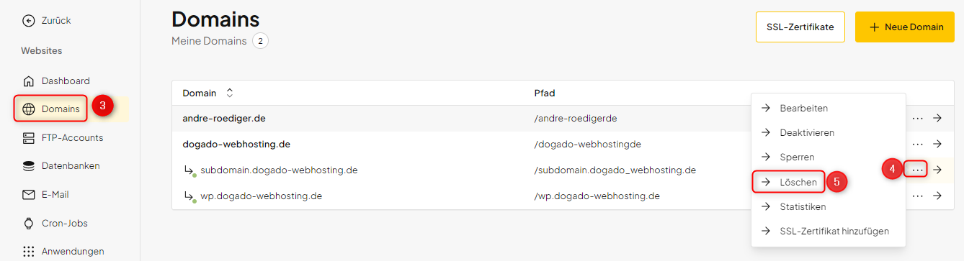This screenshot has width=964, height=261.
Task: Open three-dot menu for andre-roediger.de
Action: pos(917,118)
